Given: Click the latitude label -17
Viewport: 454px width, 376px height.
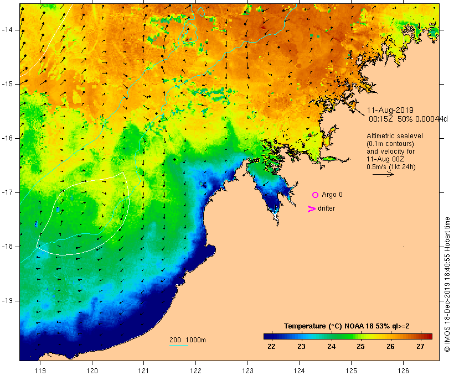Looking at the screenshot, I should (x=7, y=192).
